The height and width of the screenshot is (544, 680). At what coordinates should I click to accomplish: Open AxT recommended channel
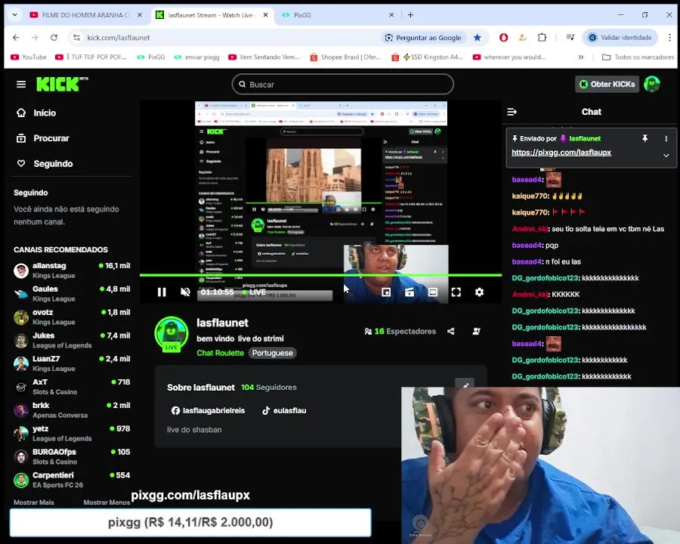tap(72, 387)
